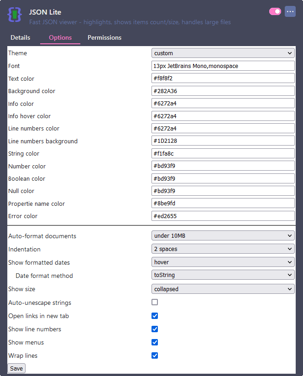Open the Permissions tab
The height and width of the screenshot is (376, 303).
104,38
